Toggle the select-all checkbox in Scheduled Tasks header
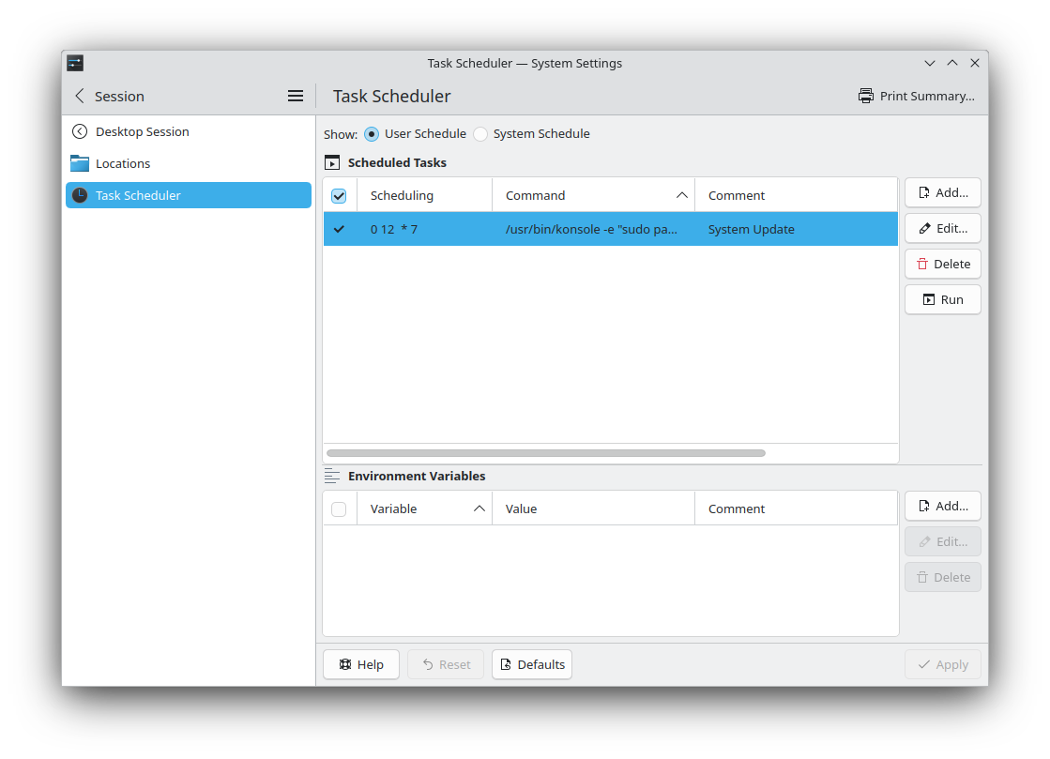Image resolution: width=1050 pixels, height=759 pixels. [339, 195]
